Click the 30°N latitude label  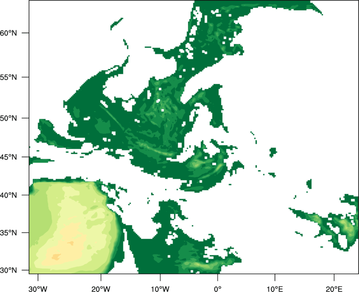[9, 270]
